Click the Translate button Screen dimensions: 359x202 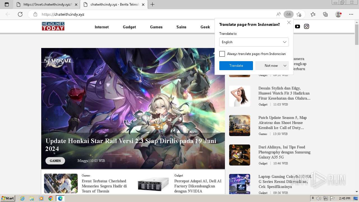(x=236, y=66)
